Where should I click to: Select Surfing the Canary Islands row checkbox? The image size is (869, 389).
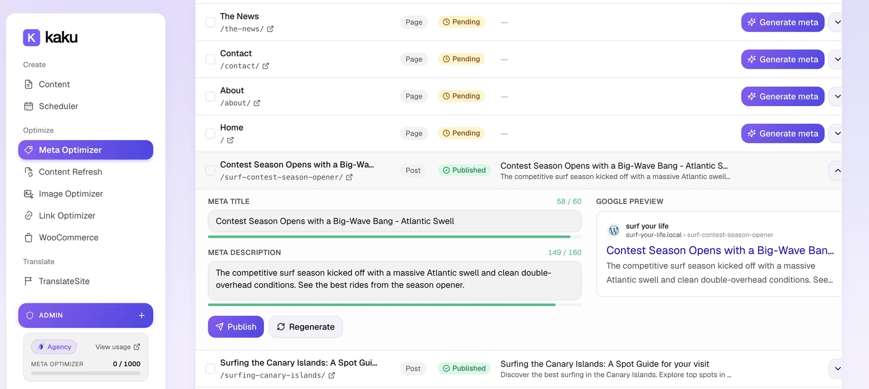[x=210, y=368]
